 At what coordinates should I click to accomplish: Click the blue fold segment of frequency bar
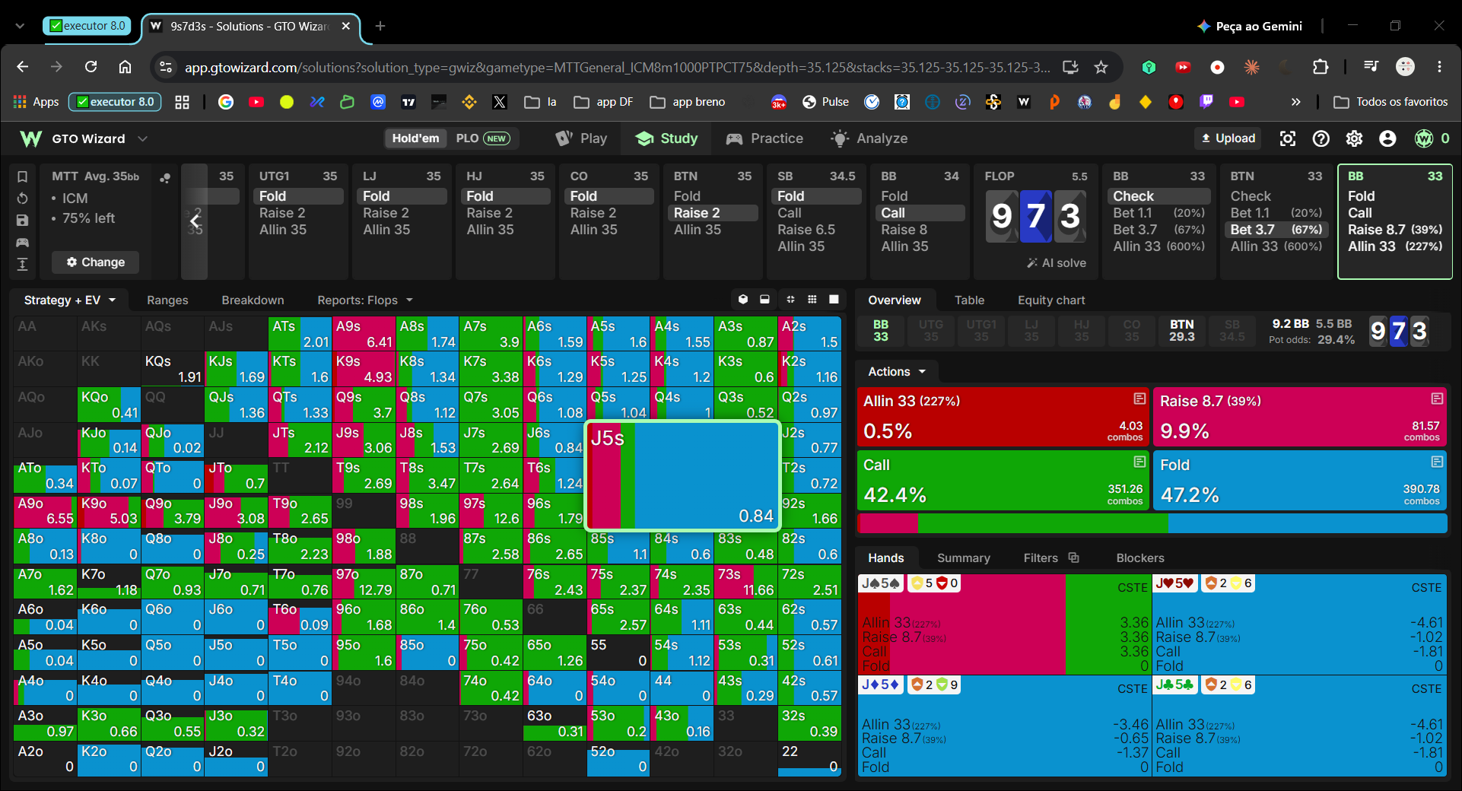tap(1307, 523)
